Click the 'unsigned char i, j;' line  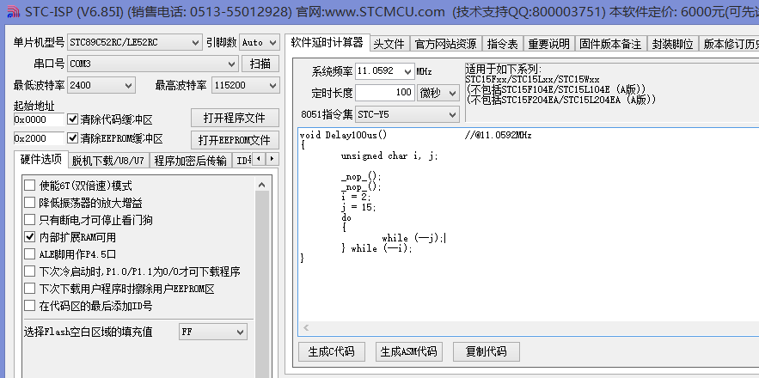[x=389, y=155]
